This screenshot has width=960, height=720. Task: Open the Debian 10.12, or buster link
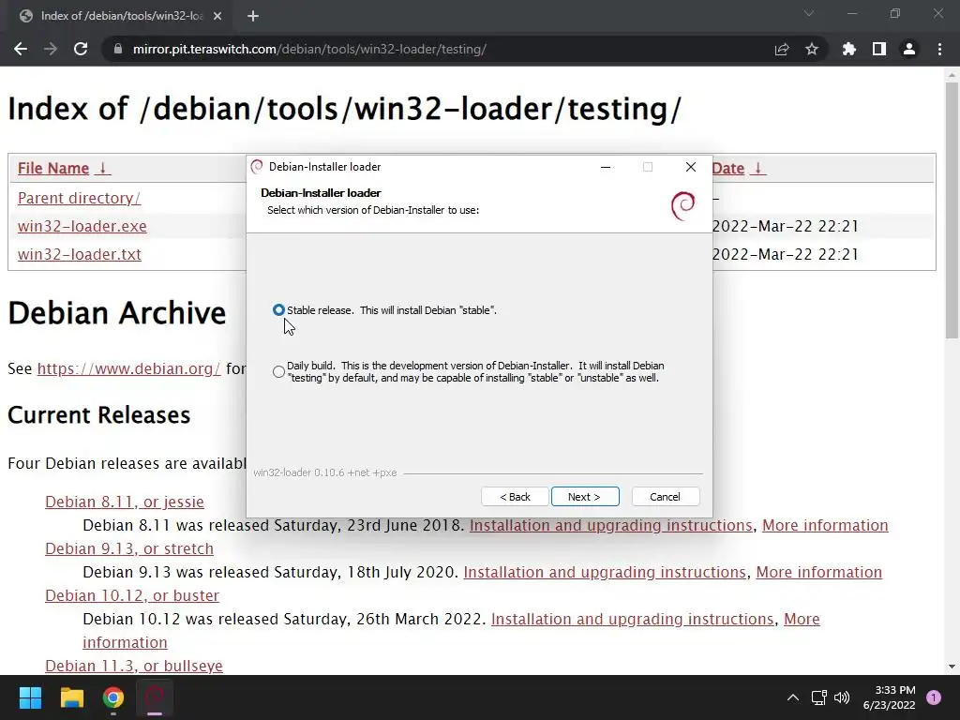tap(131, 595)
